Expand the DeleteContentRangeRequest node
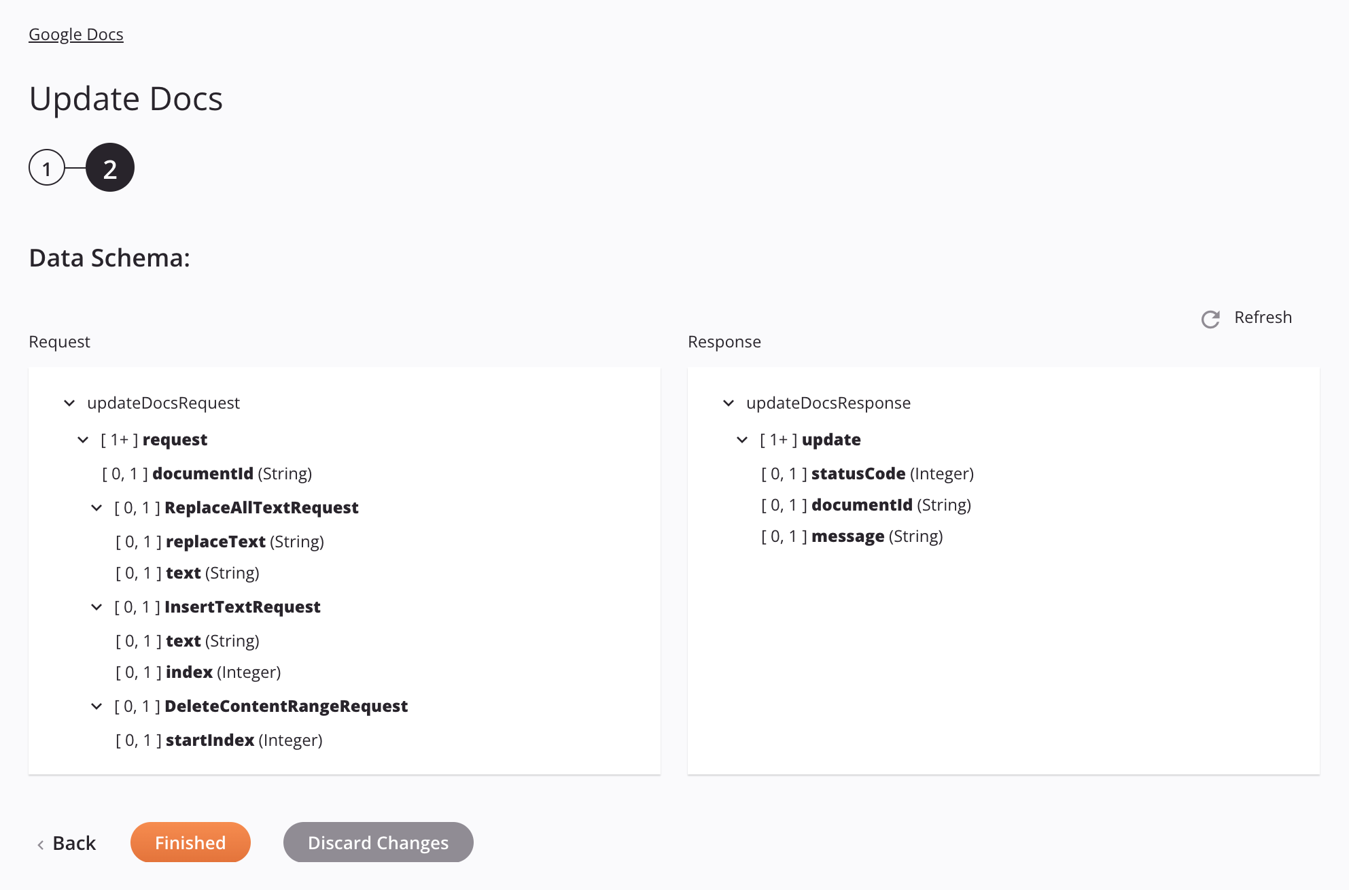1349x890 pixels. pos(97,705)
